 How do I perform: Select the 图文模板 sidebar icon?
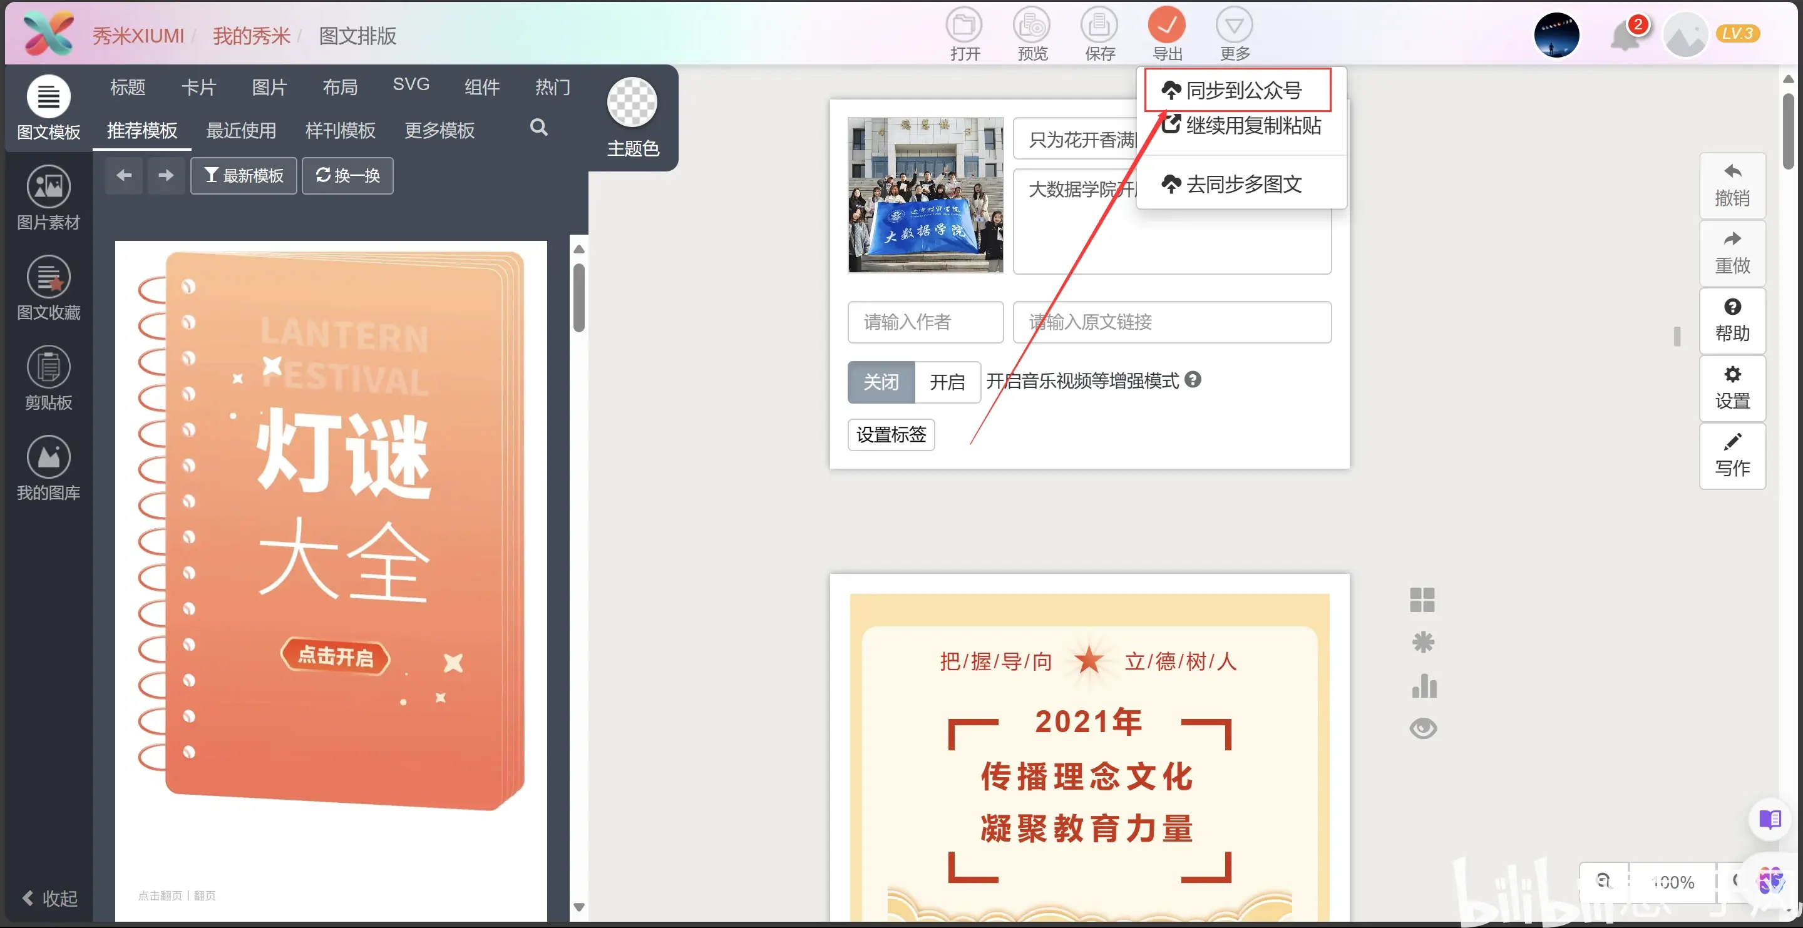pyautogui.click(x=48, y=107)
